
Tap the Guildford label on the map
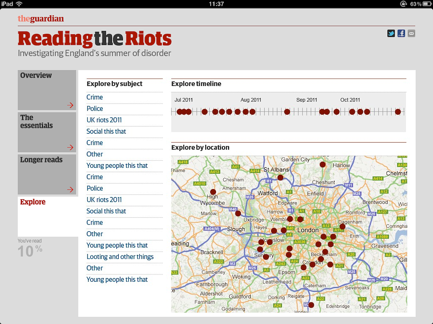pyautogui.click(x=240, y=297)
